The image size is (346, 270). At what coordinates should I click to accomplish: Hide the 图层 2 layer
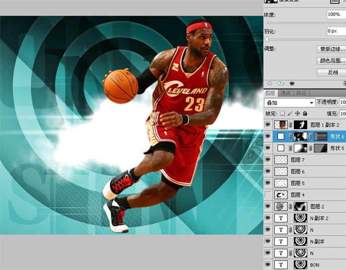click(x=268, y=206)
